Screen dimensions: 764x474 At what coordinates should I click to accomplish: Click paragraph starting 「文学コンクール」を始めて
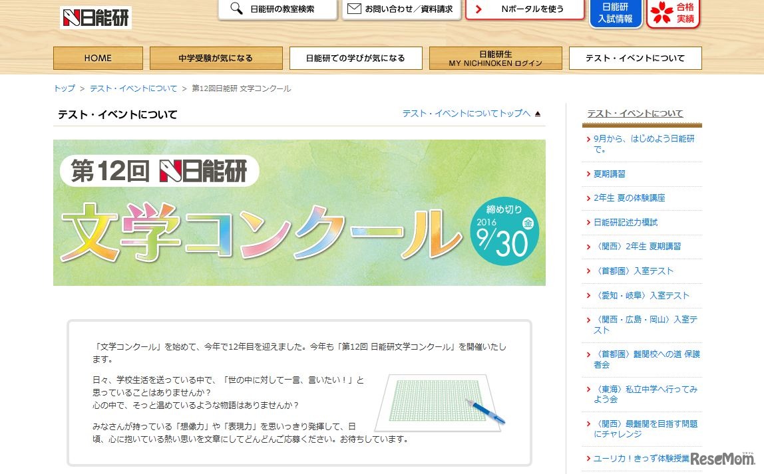[x=299, y=353]
